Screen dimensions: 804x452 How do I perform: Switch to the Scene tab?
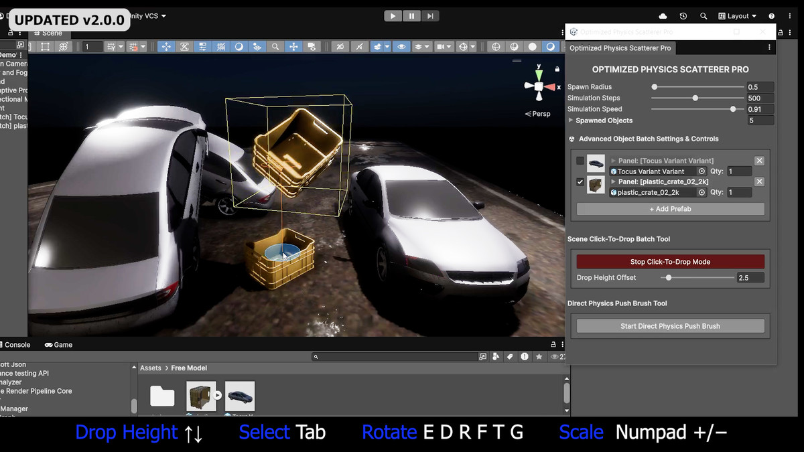(x=47, y=33)
